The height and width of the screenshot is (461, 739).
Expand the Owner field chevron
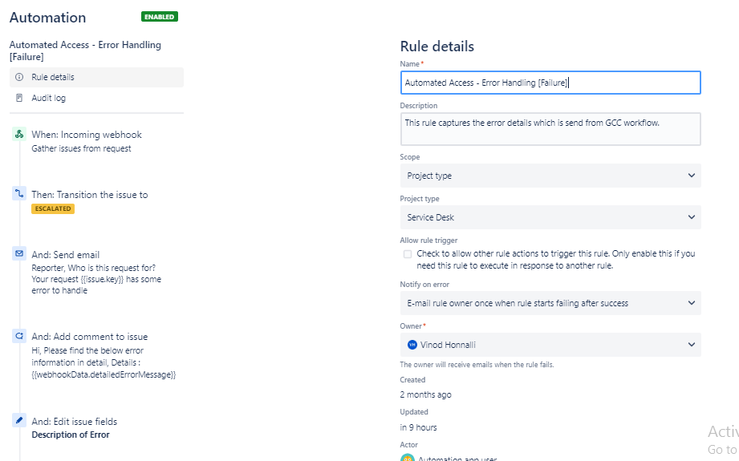(691, 344)
